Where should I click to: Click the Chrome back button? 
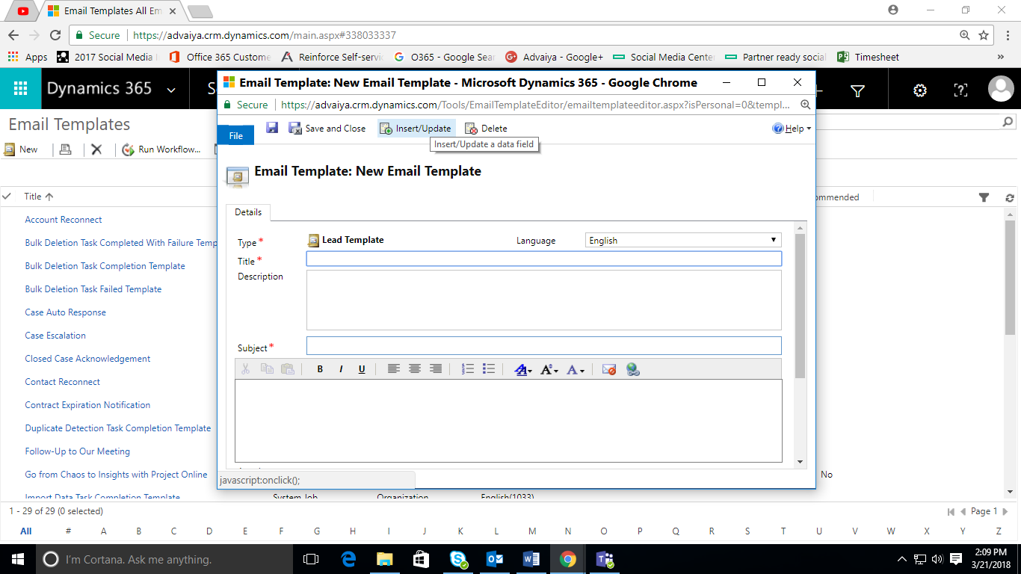[x=13, y=35]
